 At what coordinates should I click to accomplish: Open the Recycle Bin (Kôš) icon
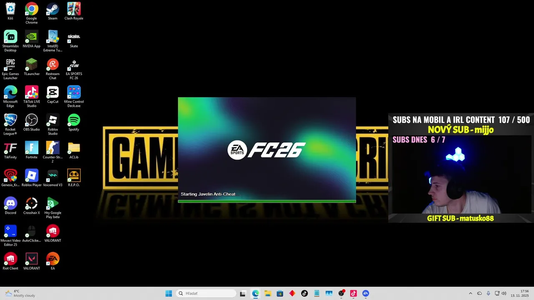coord(10,11)
